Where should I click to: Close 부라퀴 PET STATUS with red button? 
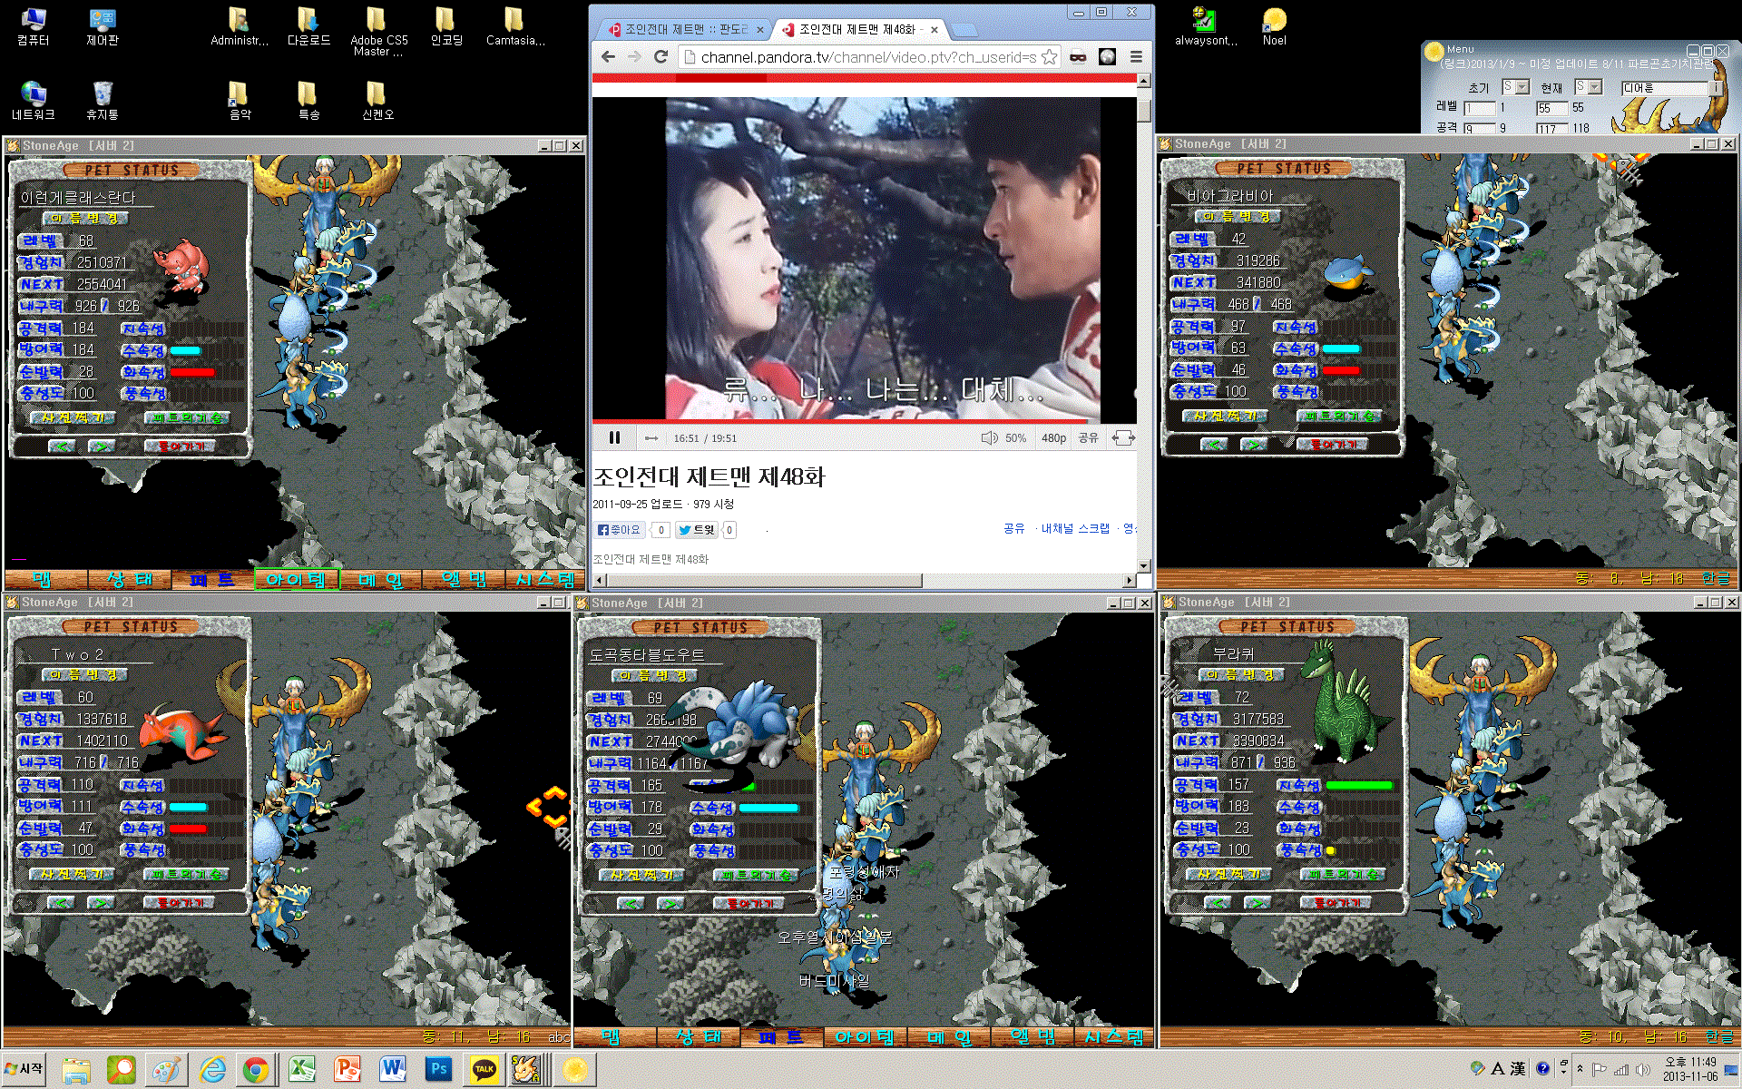[x=1335, y=902]
